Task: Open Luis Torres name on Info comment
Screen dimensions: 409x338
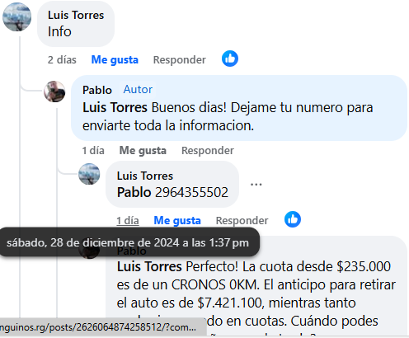Action: 76,15
